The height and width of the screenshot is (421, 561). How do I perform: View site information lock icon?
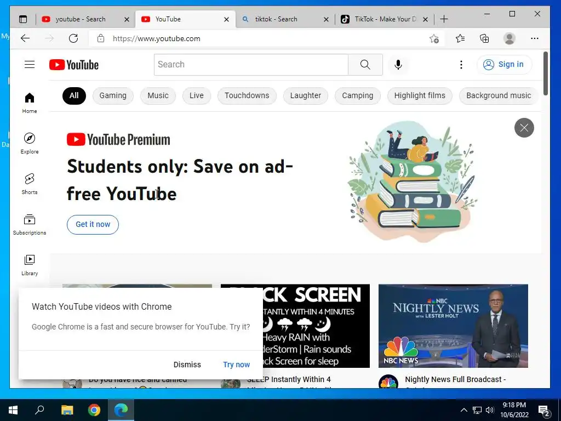(x=101, y=38)
